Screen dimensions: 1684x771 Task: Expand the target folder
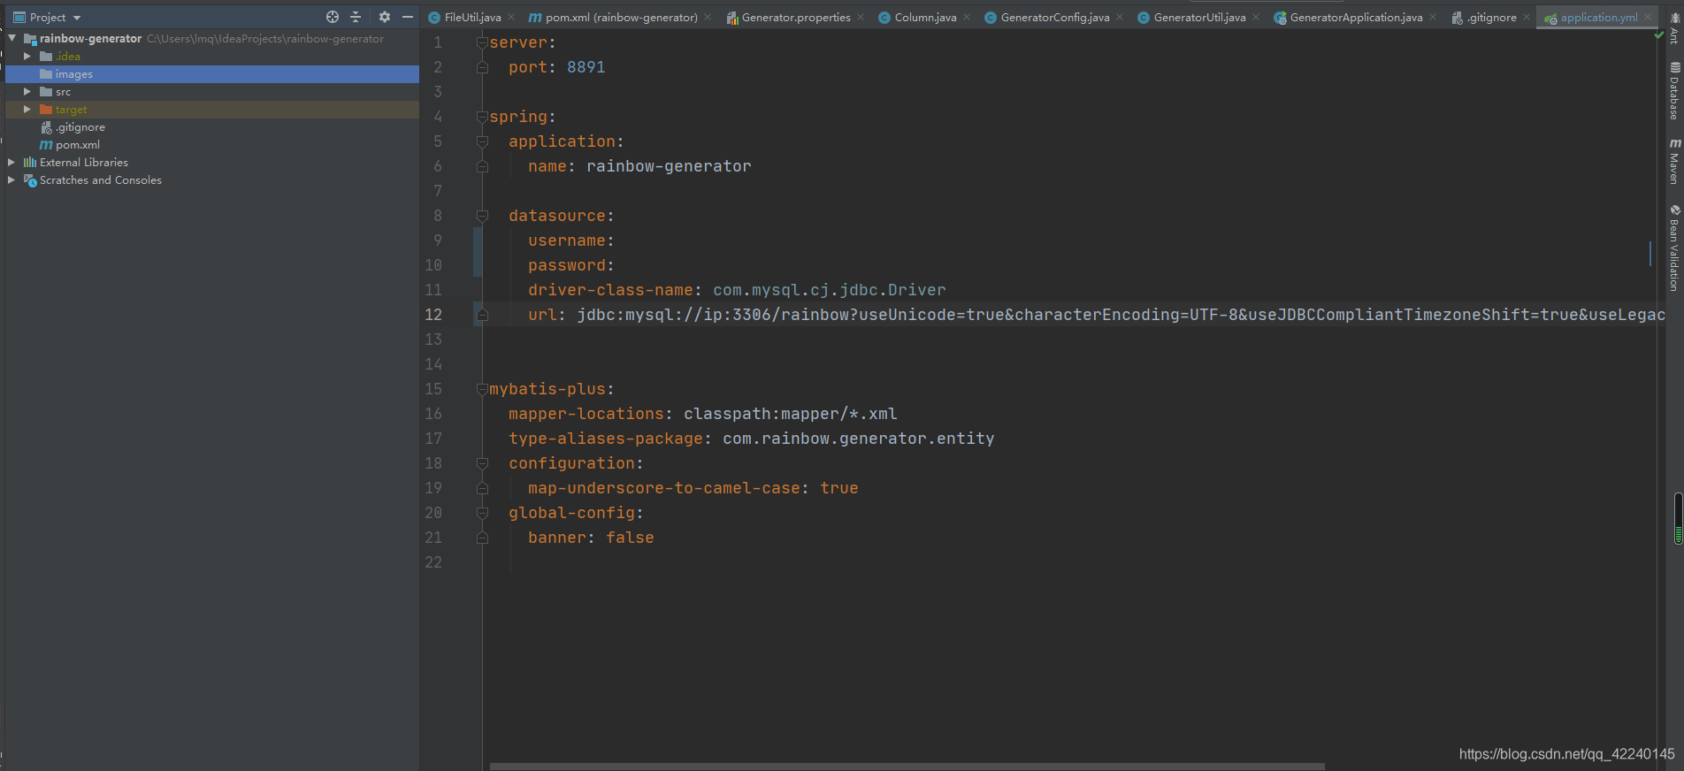(x=27, y=109)
